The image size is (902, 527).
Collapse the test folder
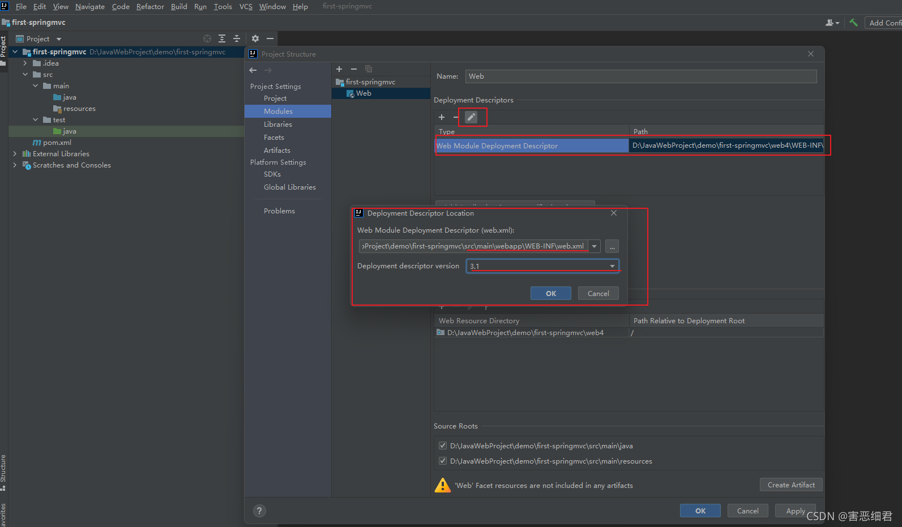click(36, 120)
